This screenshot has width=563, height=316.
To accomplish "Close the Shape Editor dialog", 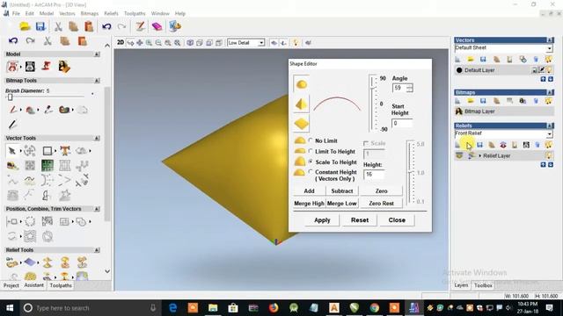I will [397, 220].
